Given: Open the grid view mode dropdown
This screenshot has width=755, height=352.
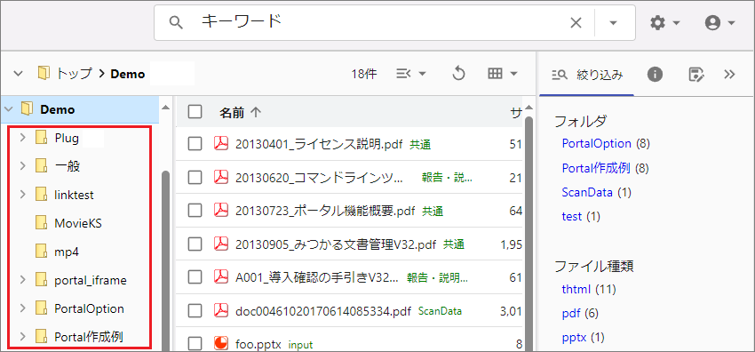Looking at the screenshot, I should click(502, 74).
